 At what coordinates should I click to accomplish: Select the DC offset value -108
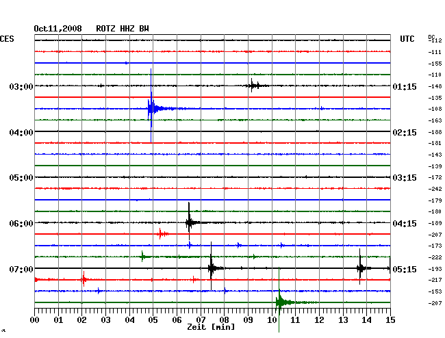(x=435, y=109)
